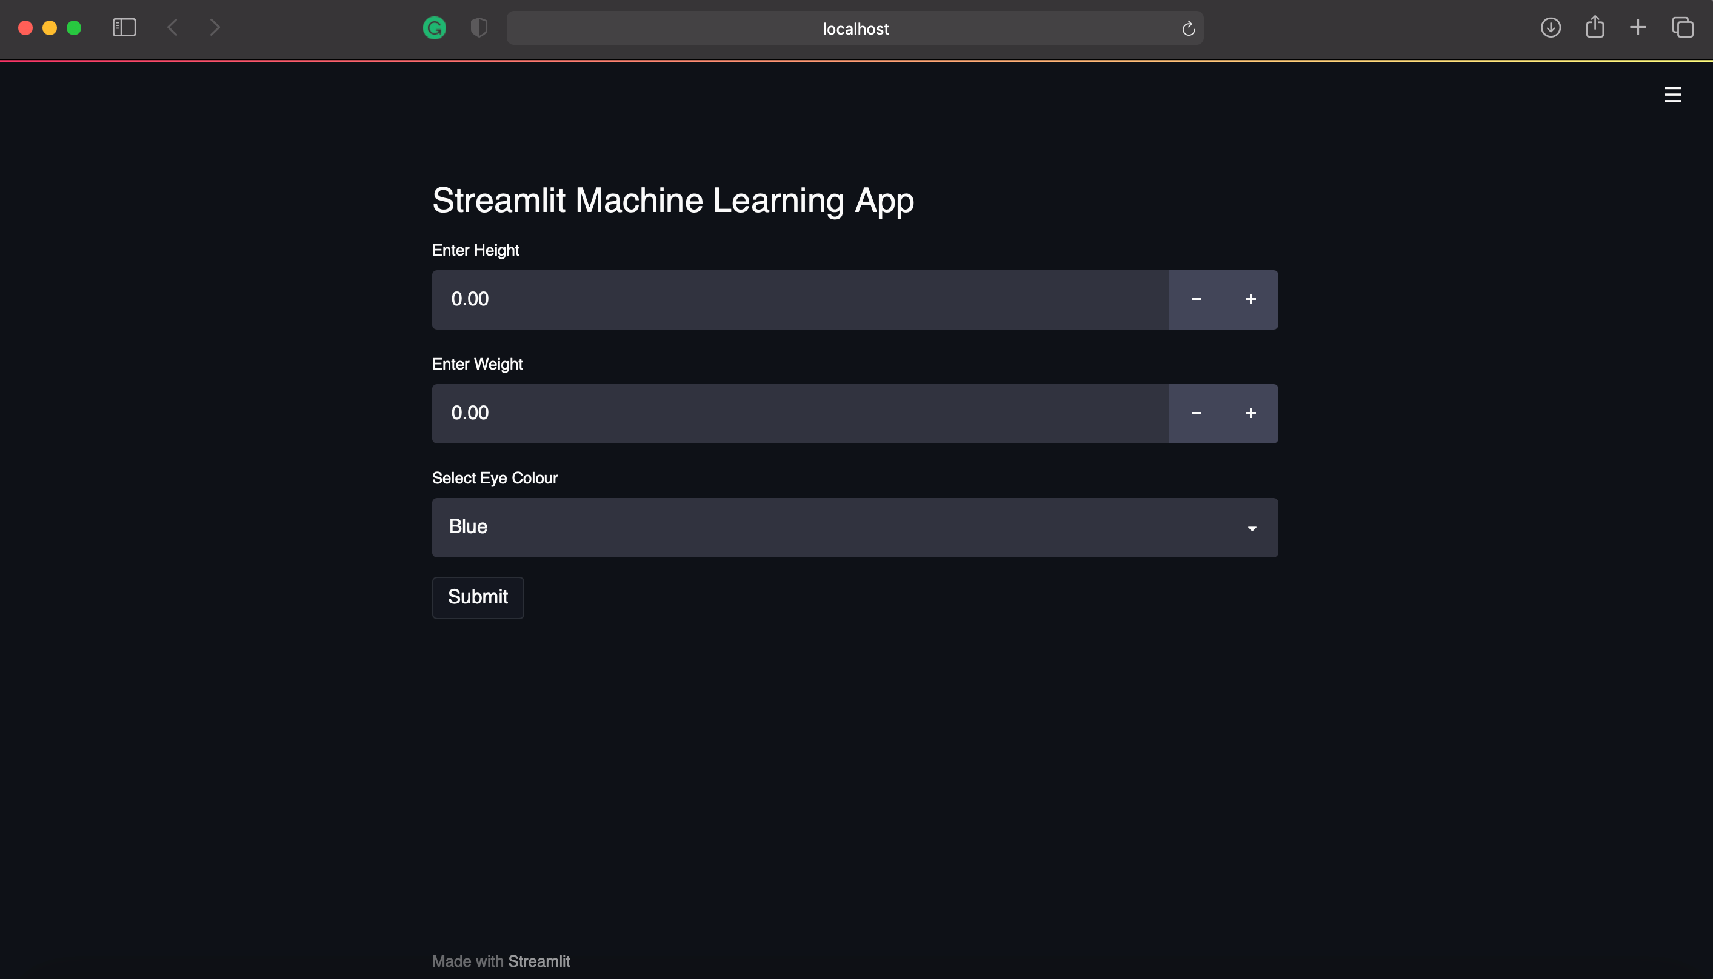Screen dimensions: 1713x979
Task: Click the localhost address bar
Action: coord(854,28)
